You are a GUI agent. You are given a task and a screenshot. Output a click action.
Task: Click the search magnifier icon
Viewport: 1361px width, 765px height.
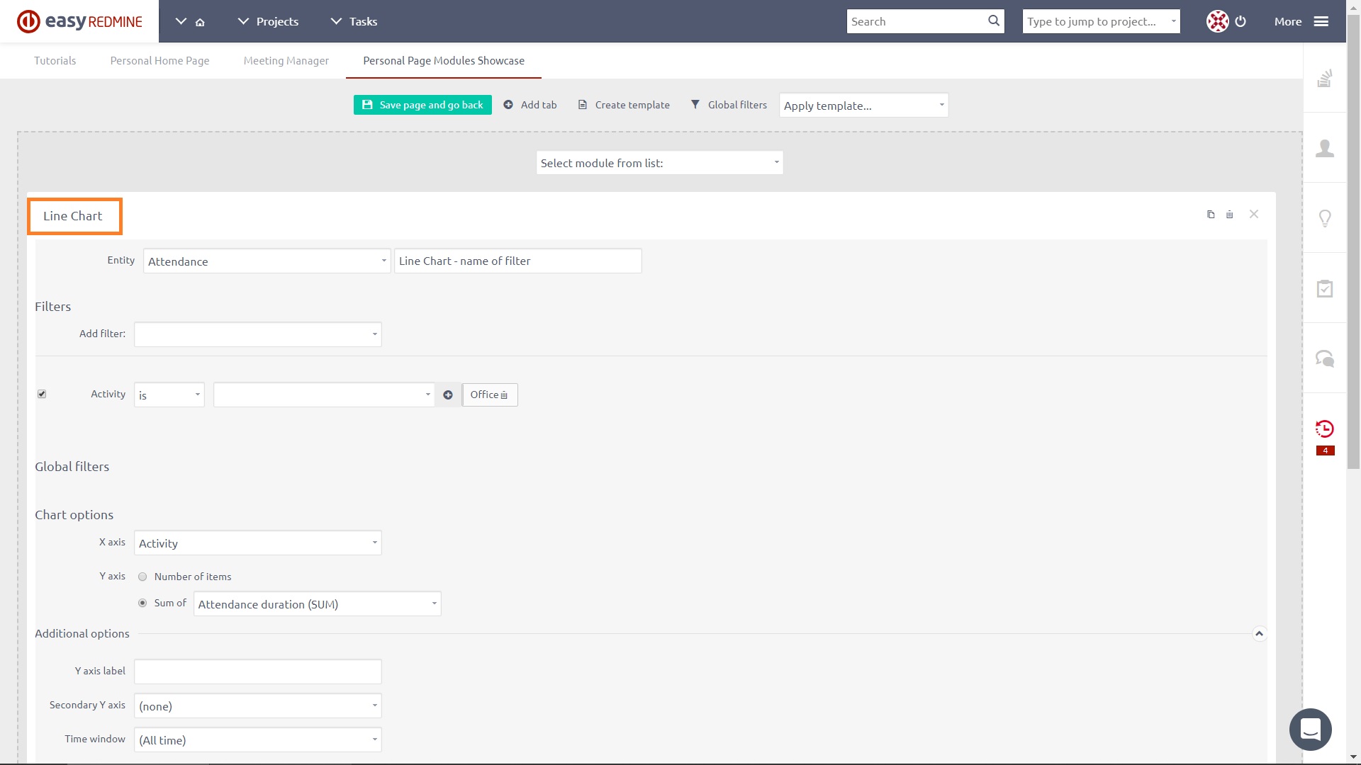[994, 21]
